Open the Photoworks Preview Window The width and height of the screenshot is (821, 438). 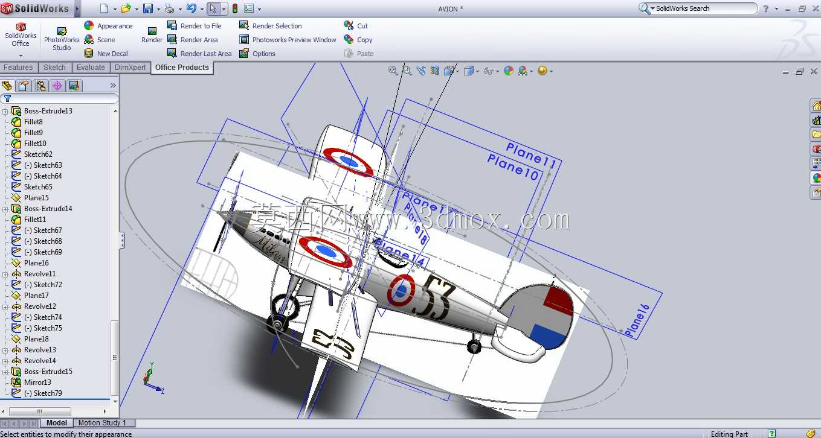click(x=288, y=40)
